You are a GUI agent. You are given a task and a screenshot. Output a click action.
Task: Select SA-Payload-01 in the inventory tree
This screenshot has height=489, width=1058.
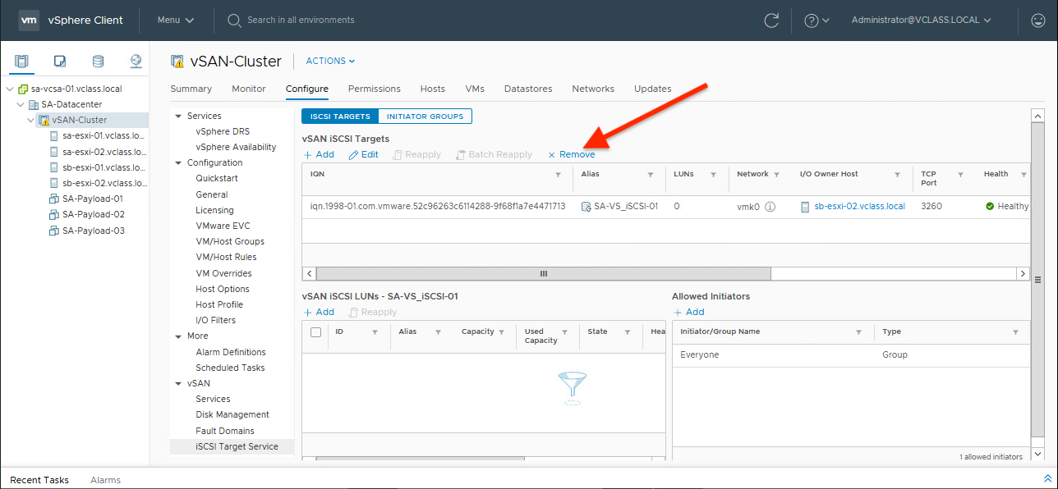pos(93,199)
